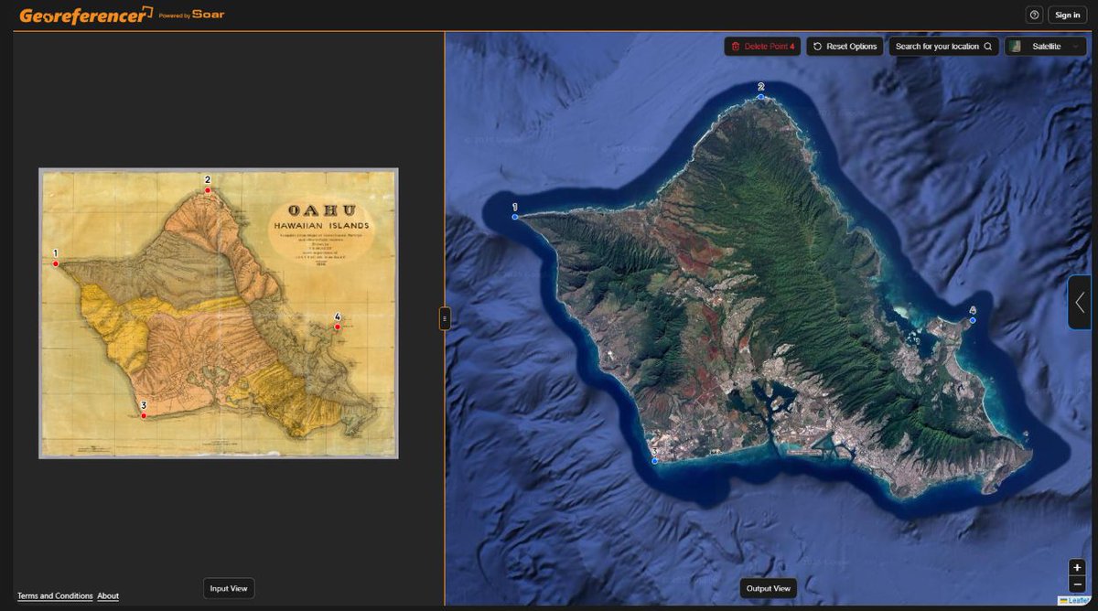Zoom out with the minus button

1077,584
